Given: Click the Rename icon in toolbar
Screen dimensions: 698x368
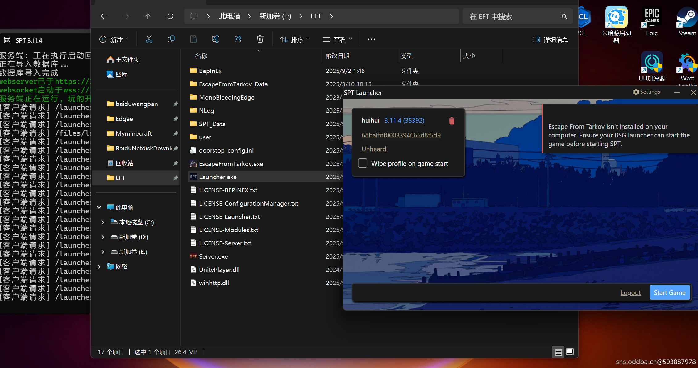Looking at the screenshot, I should (216, 39).
